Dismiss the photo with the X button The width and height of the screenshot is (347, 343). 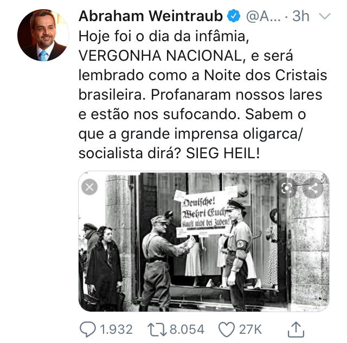[x=89, y=187]
